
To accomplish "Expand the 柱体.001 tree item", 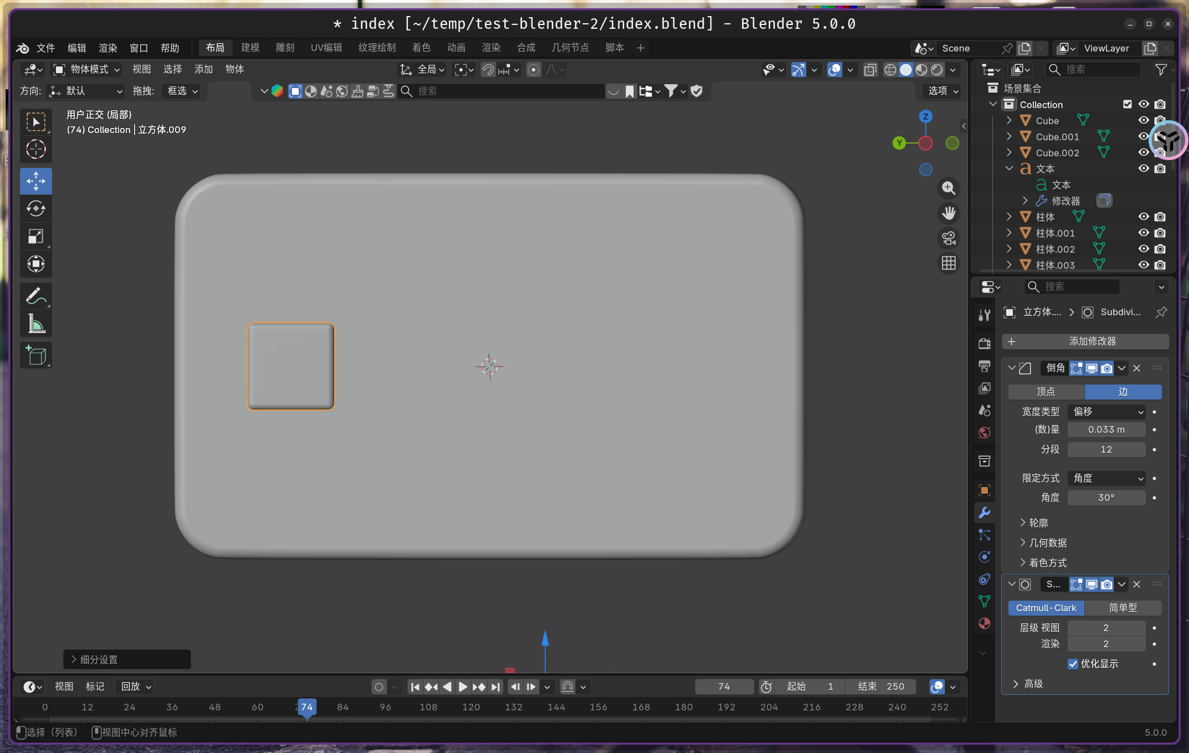I will tap(1009, 233).
